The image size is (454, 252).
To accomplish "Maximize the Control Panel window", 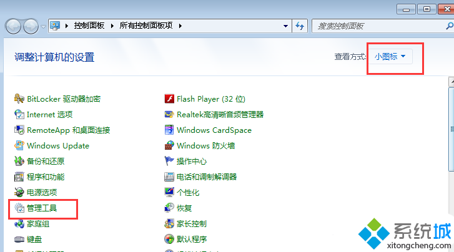I will (427, 9).
